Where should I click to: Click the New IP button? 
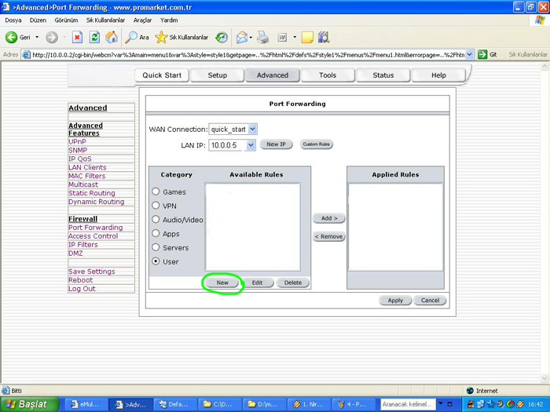(x=276, y=144)
